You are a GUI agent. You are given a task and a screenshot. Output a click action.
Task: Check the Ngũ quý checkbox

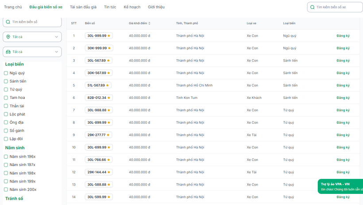tap(6, 73)
